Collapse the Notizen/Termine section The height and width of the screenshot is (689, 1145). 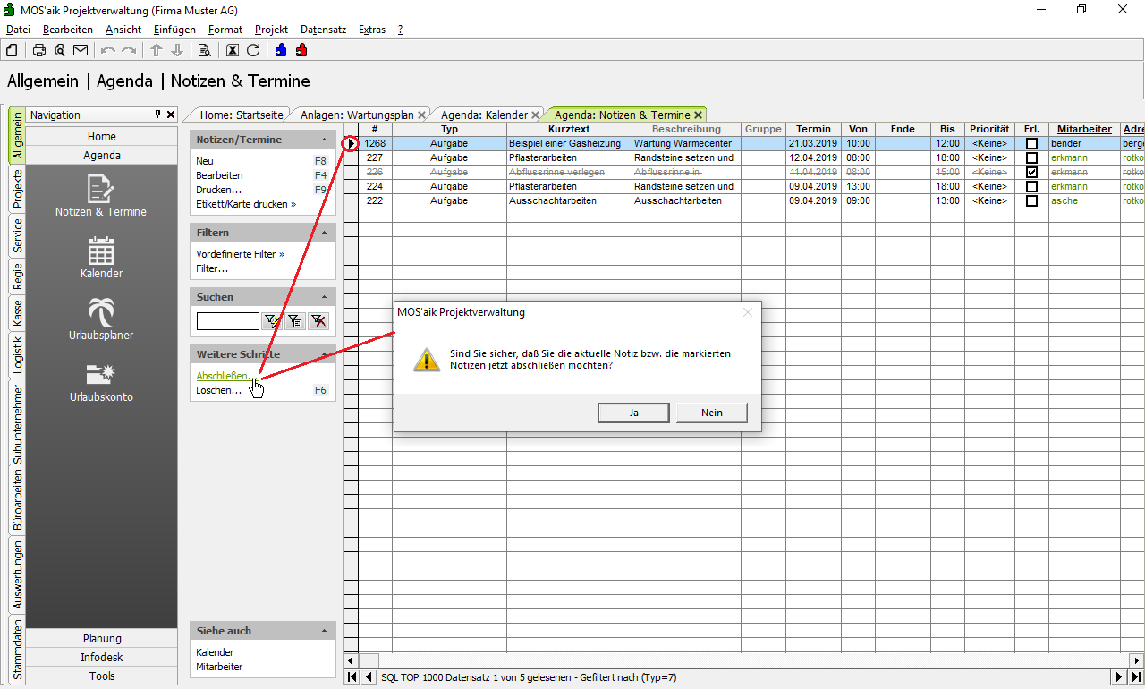coord(324,140)
